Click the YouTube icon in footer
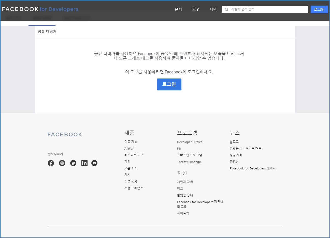This screenshot has height=238, width=330. [94, 163]
